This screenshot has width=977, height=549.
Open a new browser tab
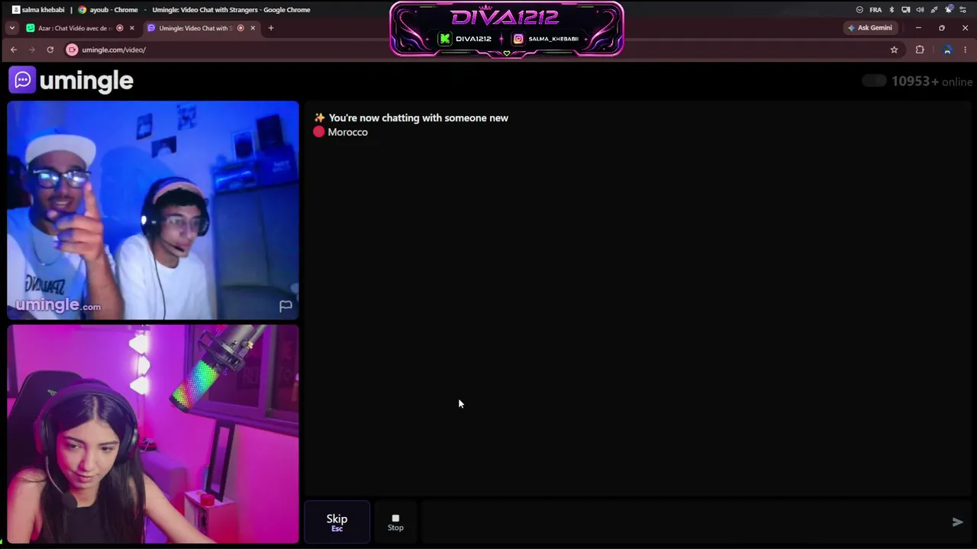pyautogui.click(x=270, y=28)
